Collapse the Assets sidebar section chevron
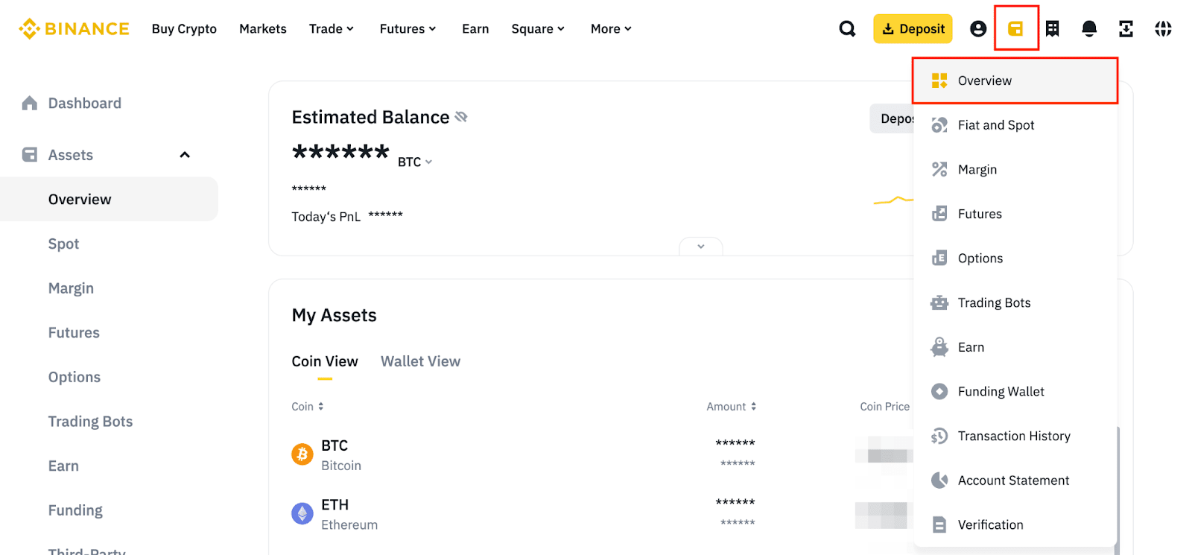 pyautogui.click(x=185, y=155)
